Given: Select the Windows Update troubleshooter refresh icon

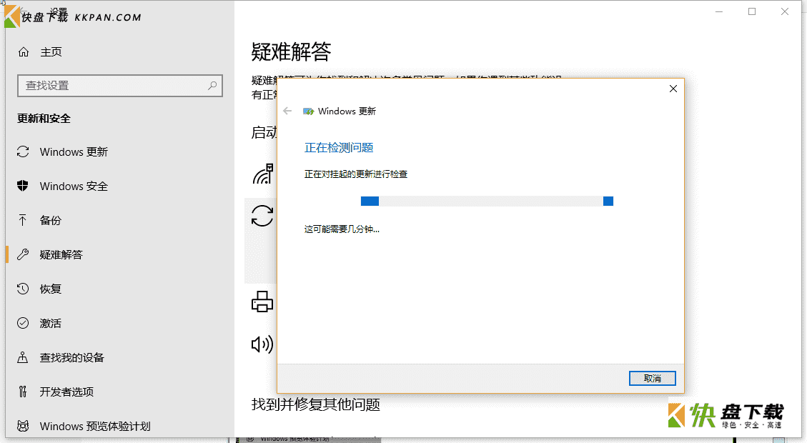Looking at the screenshot, I should [262, 216].
